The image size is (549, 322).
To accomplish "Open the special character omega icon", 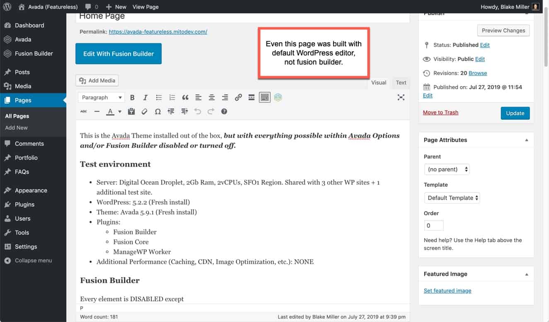I will (x=158, y=111).
